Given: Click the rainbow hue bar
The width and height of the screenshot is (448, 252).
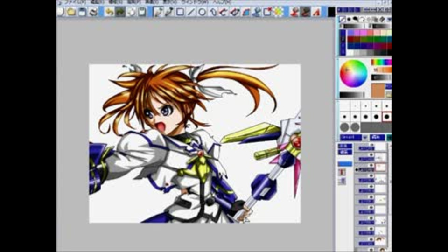Looking at the screenshot, I should (381, 62).
